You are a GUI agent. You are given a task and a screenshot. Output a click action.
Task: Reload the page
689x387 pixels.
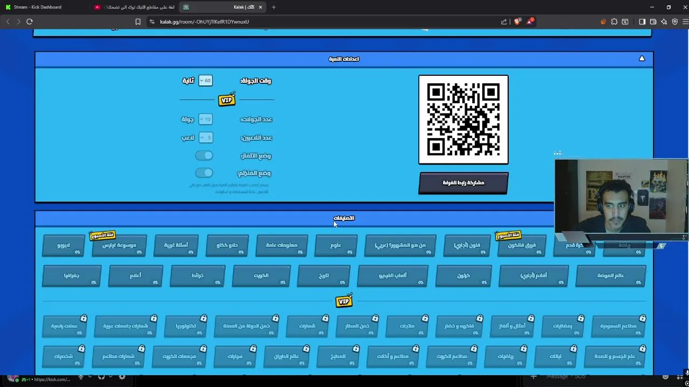coord(30,21)
